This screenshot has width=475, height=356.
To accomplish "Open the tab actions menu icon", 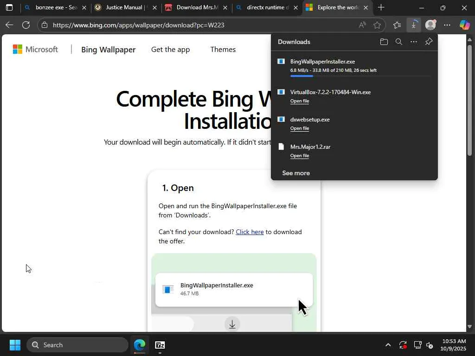I will [9, 7].
